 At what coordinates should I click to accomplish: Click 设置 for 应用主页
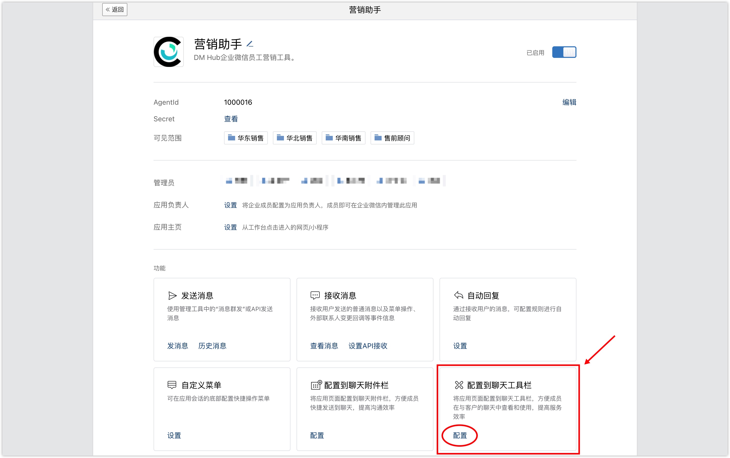click(x=230, y=227)
